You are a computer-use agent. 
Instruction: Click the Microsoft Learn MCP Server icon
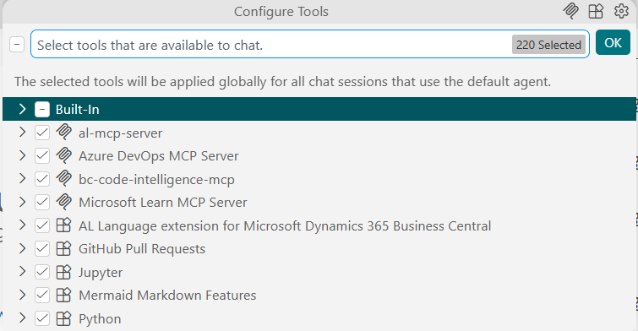pos(63,202)
